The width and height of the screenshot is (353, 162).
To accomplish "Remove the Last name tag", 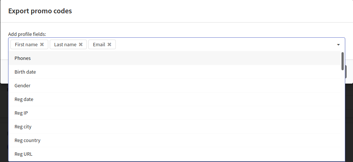I will (x=81, y=44).
